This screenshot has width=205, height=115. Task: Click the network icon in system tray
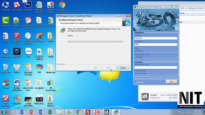coord(186,112)
